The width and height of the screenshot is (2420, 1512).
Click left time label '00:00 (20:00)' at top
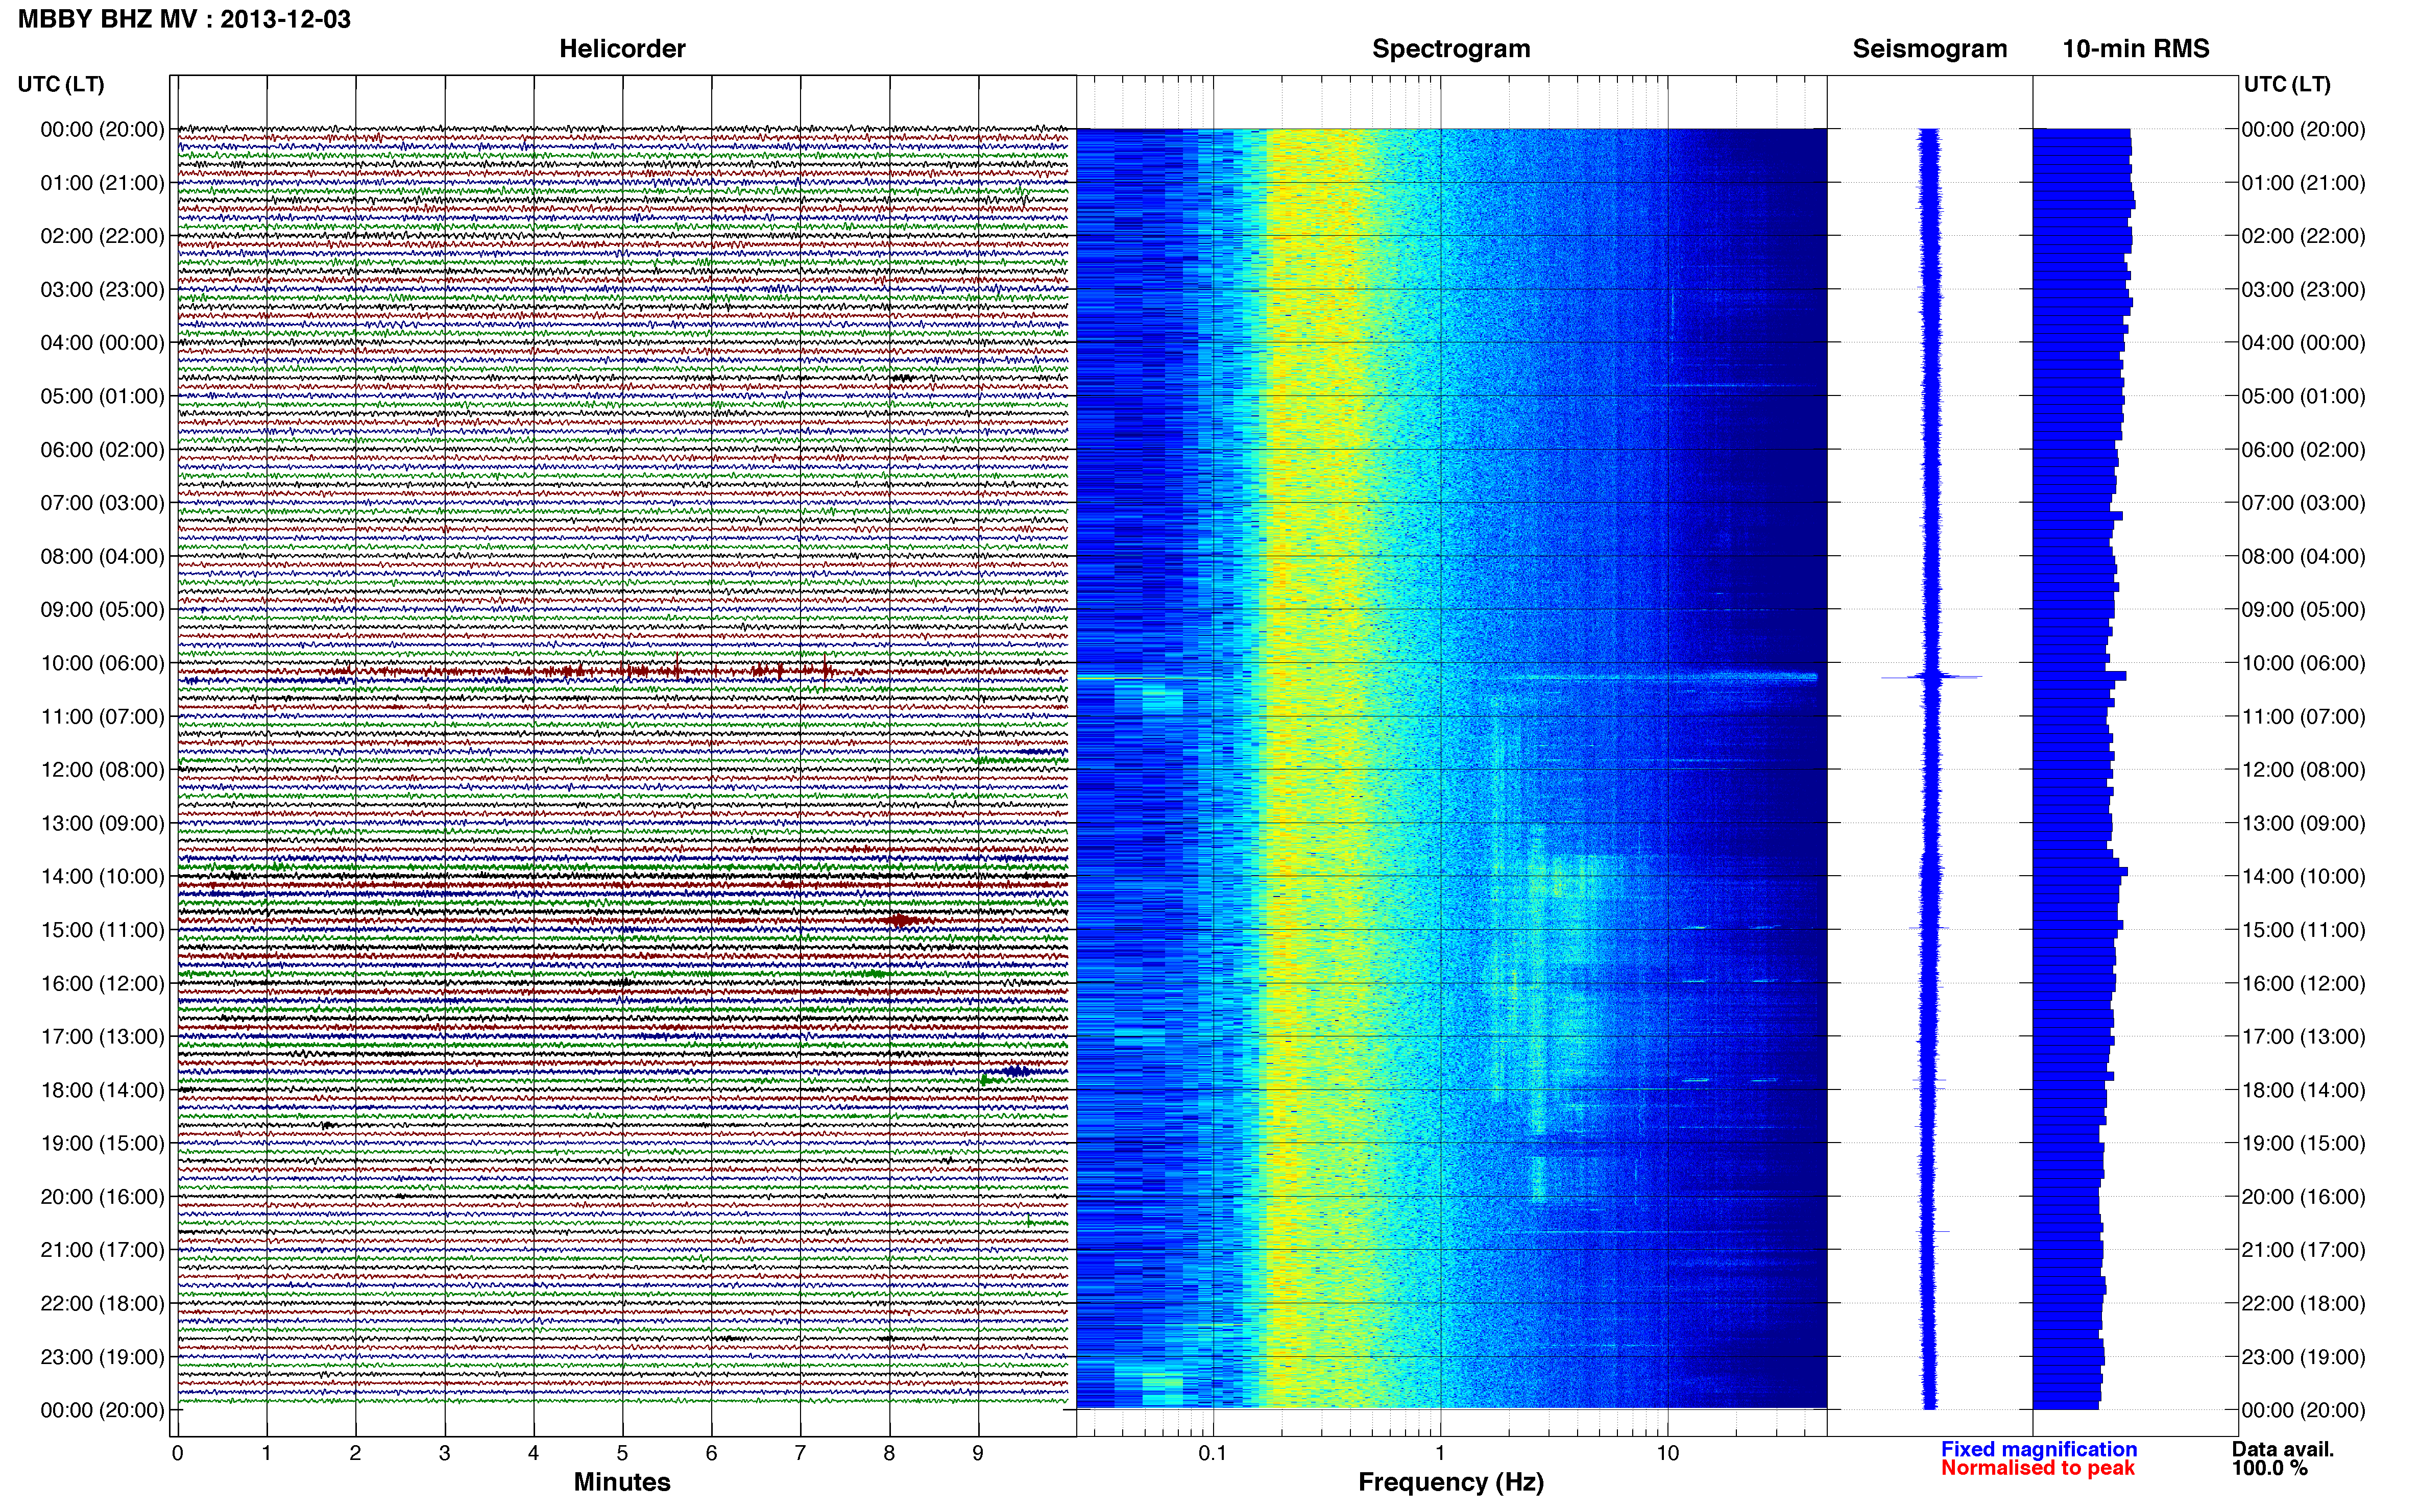pos(102,129)
